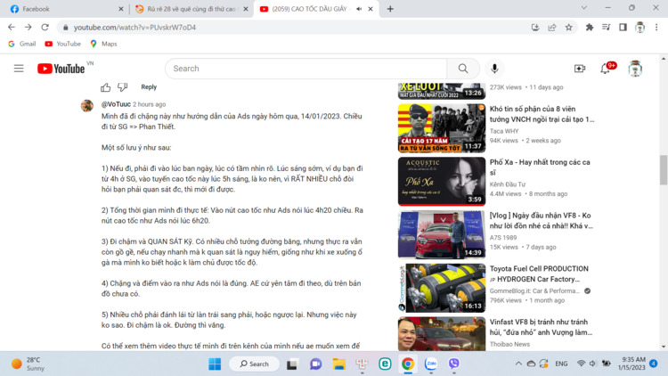This screenshot has width=668, height=376.
Task: Open the A7S 1989 channel name
Action: (503, 238)
